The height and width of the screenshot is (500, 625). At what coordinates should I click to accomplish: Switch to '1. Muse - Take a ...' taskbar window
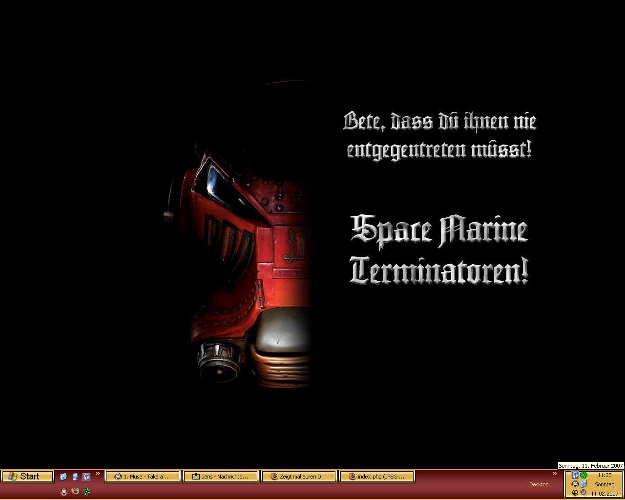point(143,477)
